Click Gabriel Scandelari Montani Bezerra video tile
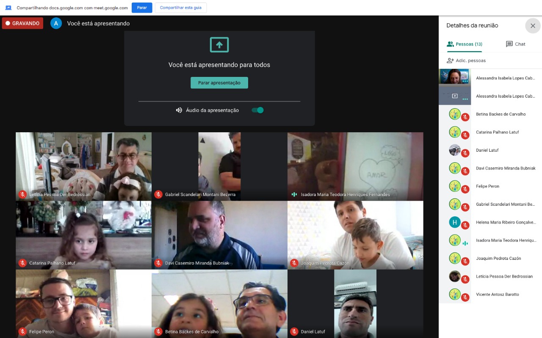The height and width of the screenshot is (338, 542). pyautogui.click(x=219, y=166)
